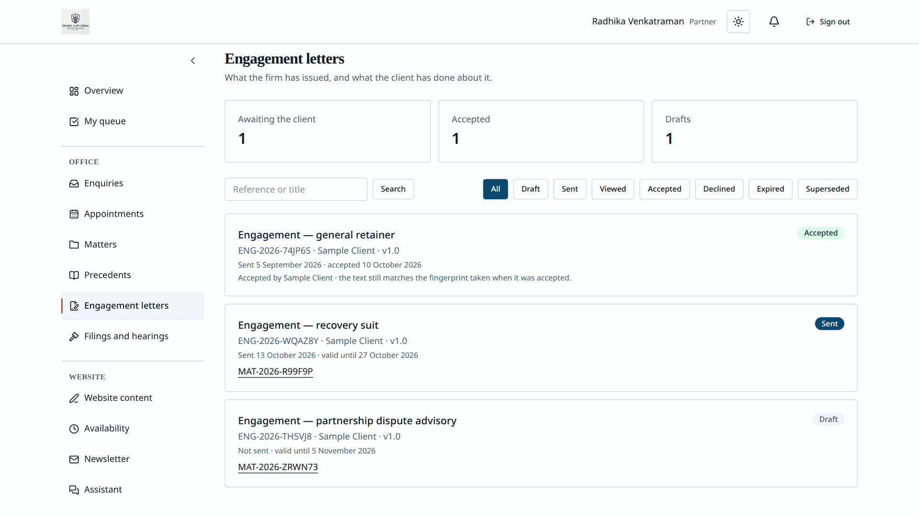Screen dimensions: 919x516
Task: Click the Assistant chat bubbles icon
Action: tap(74, 490)
